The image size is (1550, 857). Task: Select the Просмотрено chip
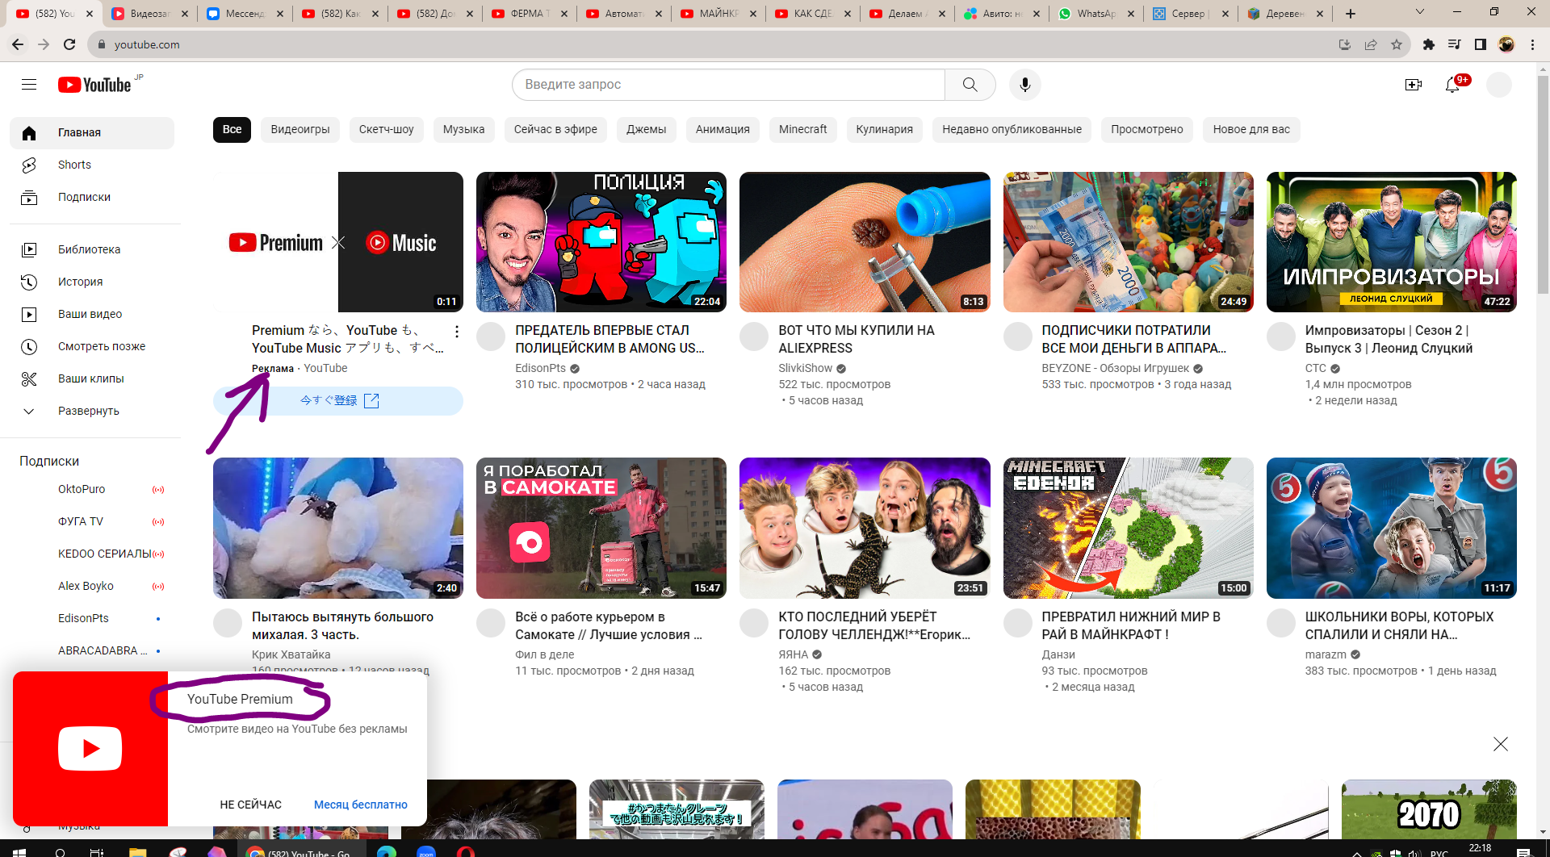point(1146,129)
